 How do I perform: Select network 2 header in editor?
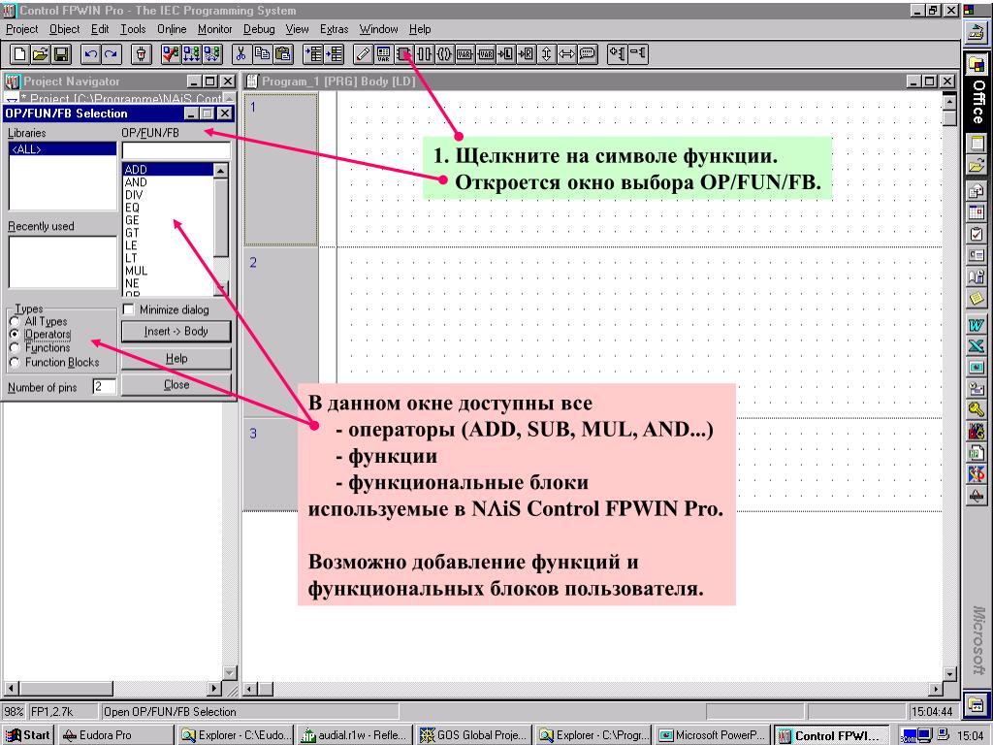pyautogui.click(x=280, y=332)
